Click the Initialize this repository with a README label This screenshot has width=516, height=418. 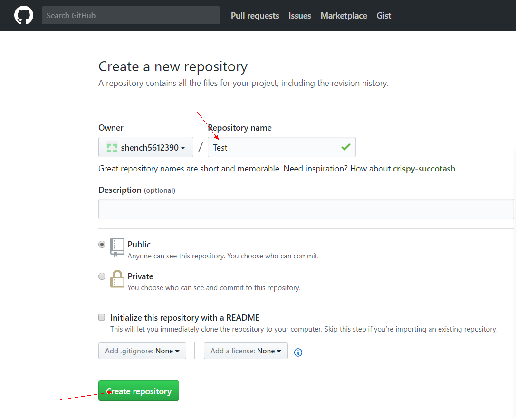185,318
